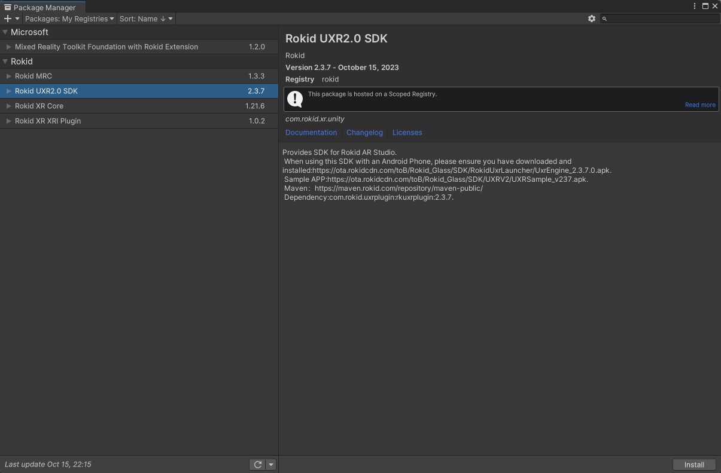Select Mixed Reality Toolkit Foundation with Rokid Extension
The height and width of the screenshot is (473, 721).
[x=139, y=47]
